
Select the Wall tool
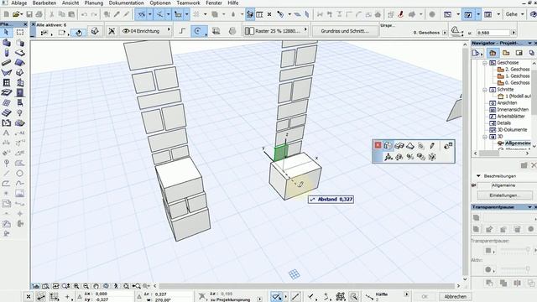(x=6, y=43)
